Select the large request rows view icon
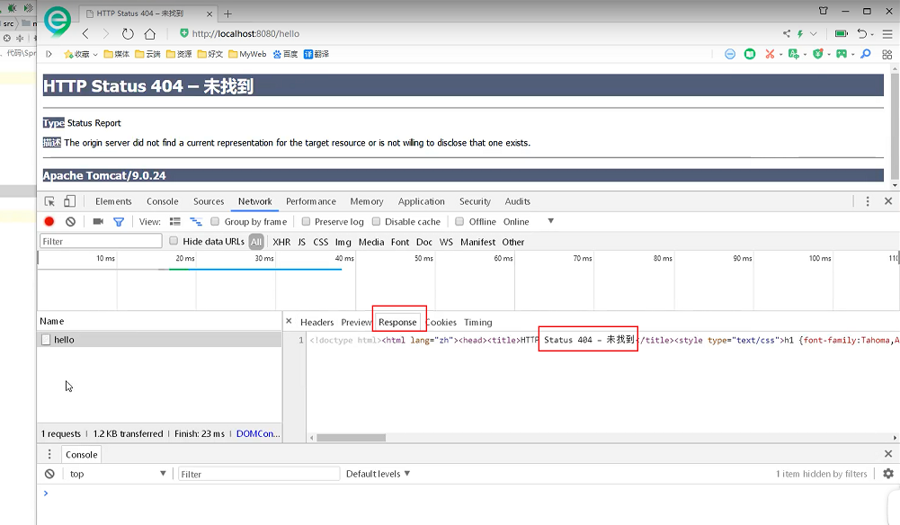The height and width of the screenshot is (525, 900). [175, 221]
